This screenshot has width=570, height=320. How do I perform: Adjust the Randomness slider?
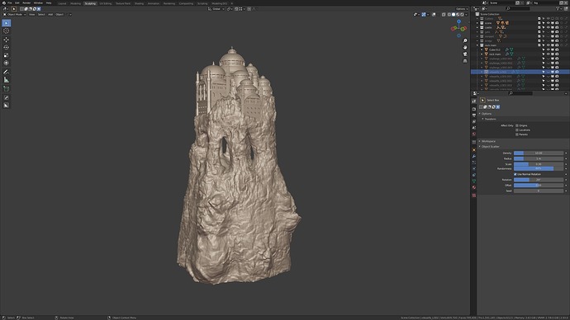539,168
